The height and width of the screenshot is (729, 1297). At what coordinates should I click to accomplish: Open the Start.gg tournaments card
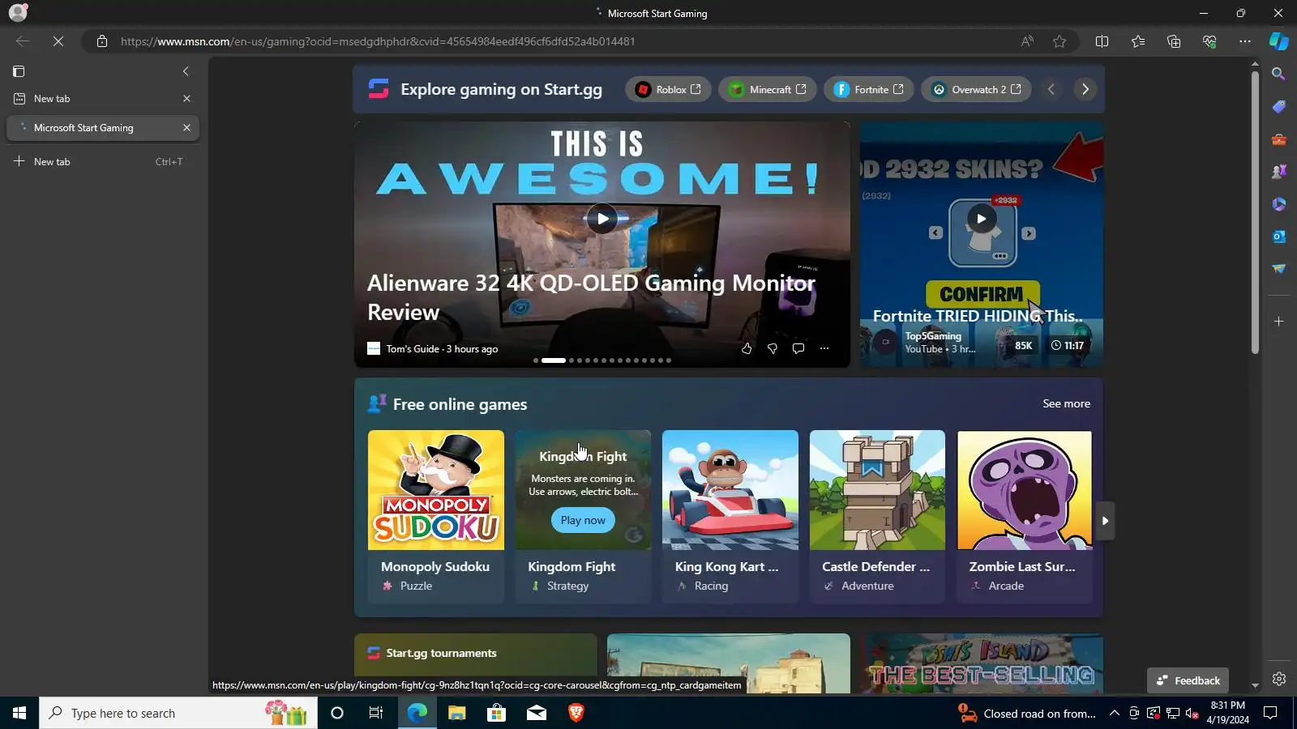tap(476, 663)
